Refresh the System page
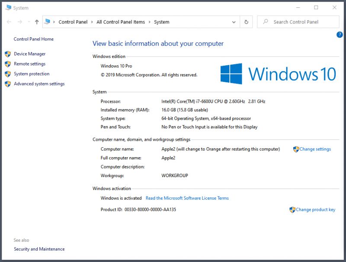This screenshot has width=346, height=262. click(246, 22)
